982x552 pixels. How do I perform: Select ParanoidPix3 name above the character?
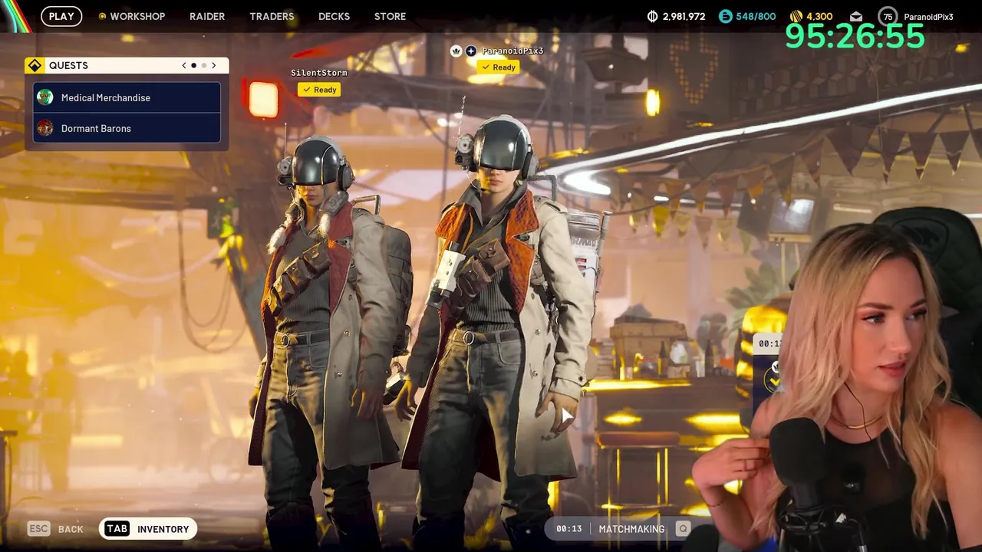512,51
